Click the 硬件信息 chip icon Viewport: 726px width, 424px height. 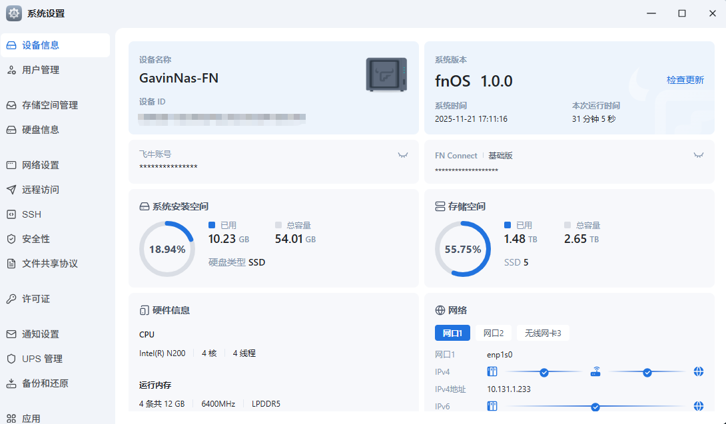coord(145,311)
